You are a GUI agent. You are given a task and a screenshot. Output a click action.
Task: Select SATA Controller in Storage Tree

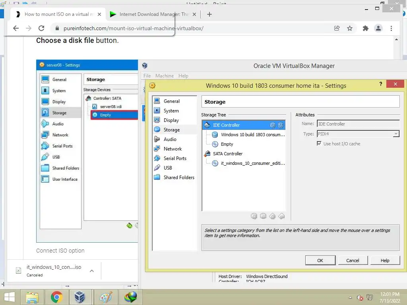[223, 154]
